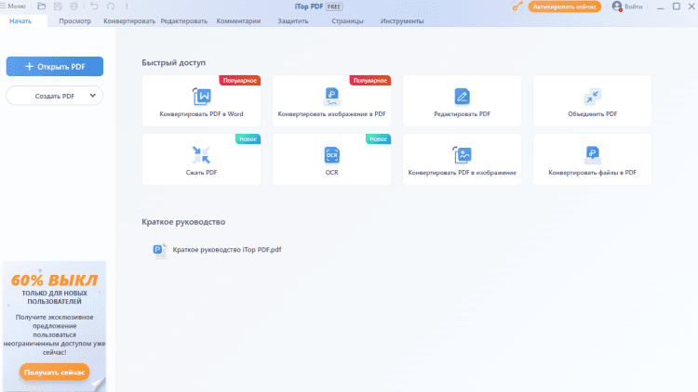
Task: Switch to the Конвертировать tab
Action: click(x=130, y=20)
